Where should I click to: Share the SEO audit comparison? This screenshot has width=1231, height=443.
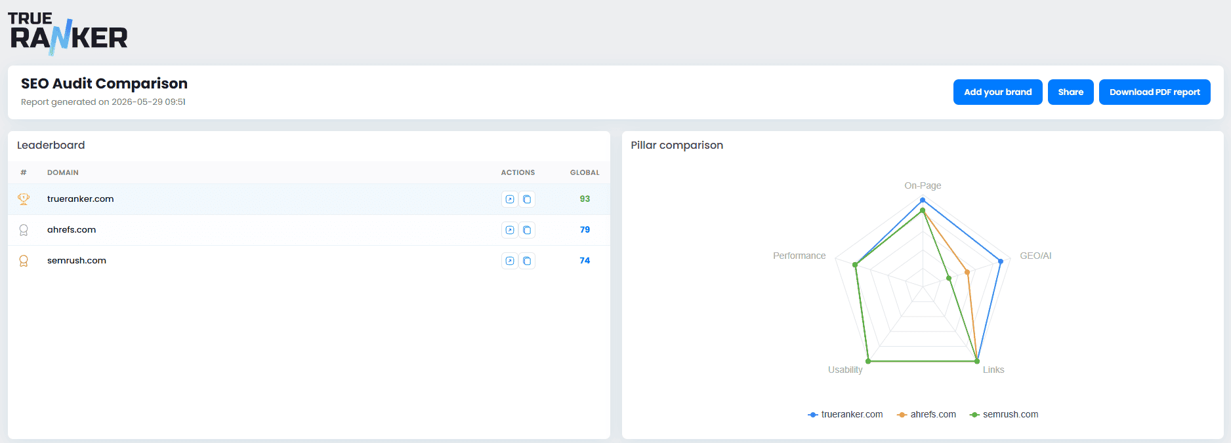coord(1070,92)
